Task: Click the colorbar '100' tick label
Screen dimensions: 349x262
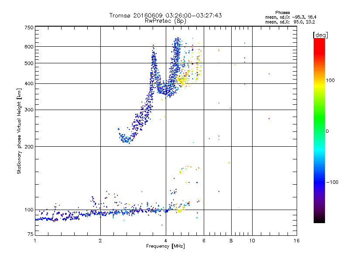Action: tap(330, 80)
